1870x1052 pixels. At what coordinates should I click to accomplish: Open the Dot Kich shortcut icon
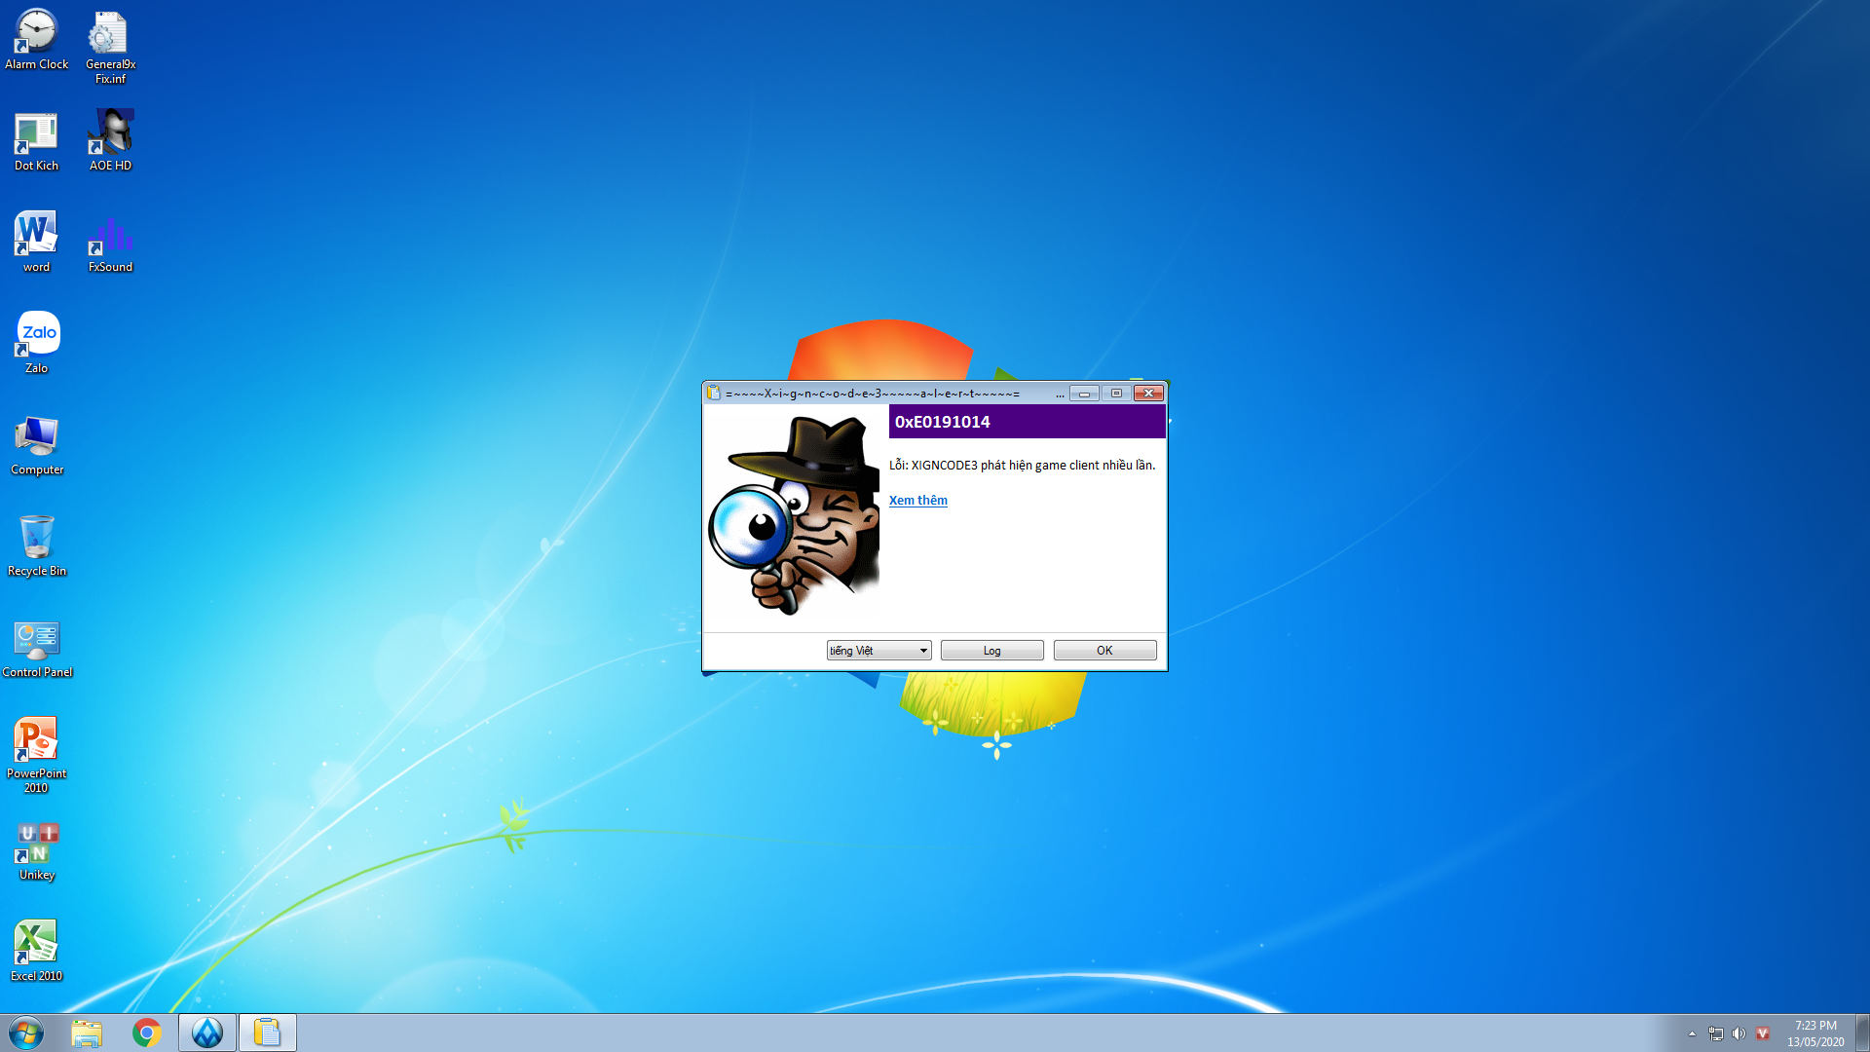(36, 141)
